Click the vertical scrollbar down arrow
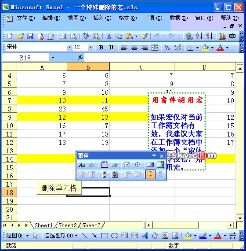 coord(240,218)
